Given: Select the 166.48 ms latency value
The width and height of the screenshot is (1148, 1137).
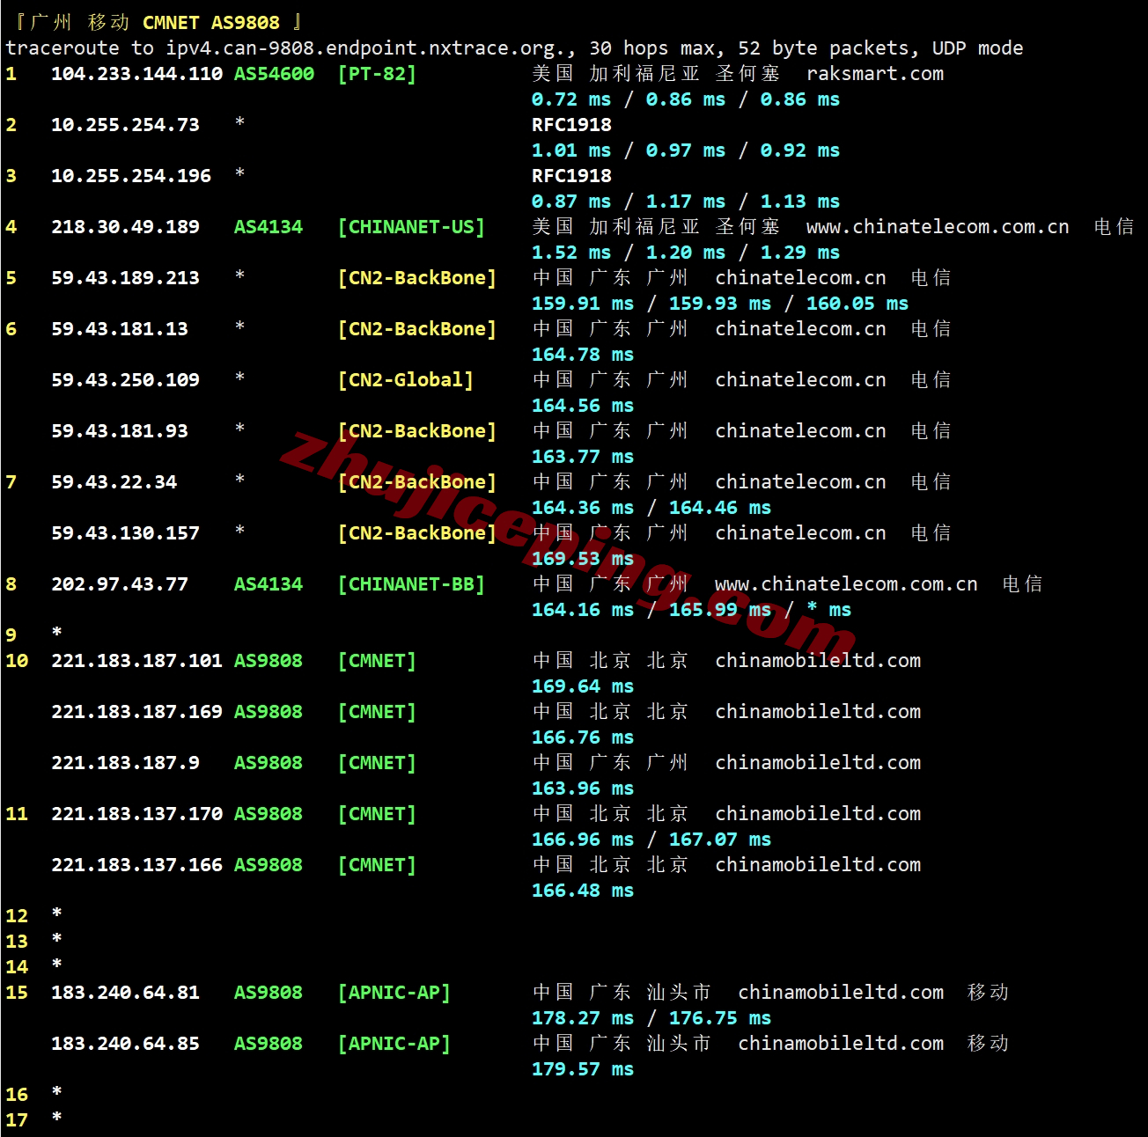Looking at the screenshot, I should click(583, 891).
